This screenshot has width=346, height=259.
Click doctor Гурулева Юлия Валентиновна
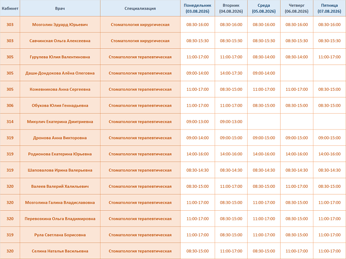(x=60, y=57)
